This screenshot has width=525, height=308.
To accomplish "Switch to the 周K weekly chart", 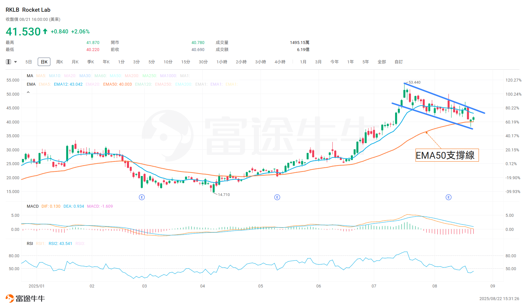I will pyautogui.click(x=60, y=62).
